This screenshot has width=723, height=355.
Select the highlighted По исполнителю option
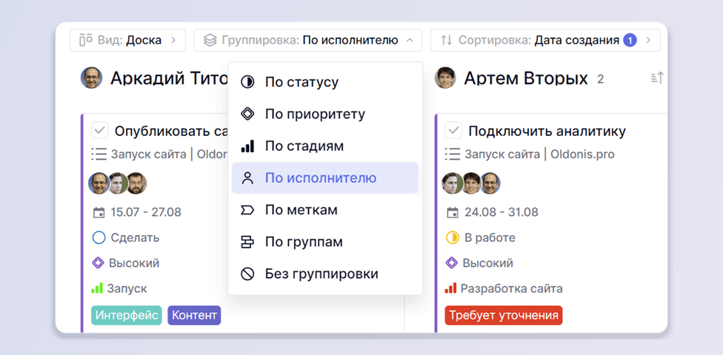point(325,178)
